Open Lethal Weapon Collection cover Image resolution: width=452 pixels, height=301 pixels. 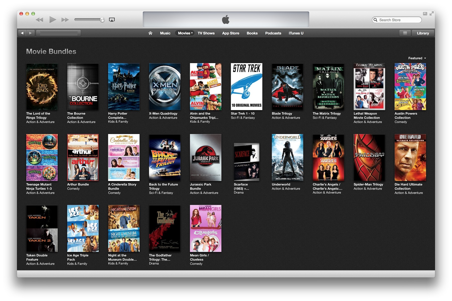click(x=369, y=87)
